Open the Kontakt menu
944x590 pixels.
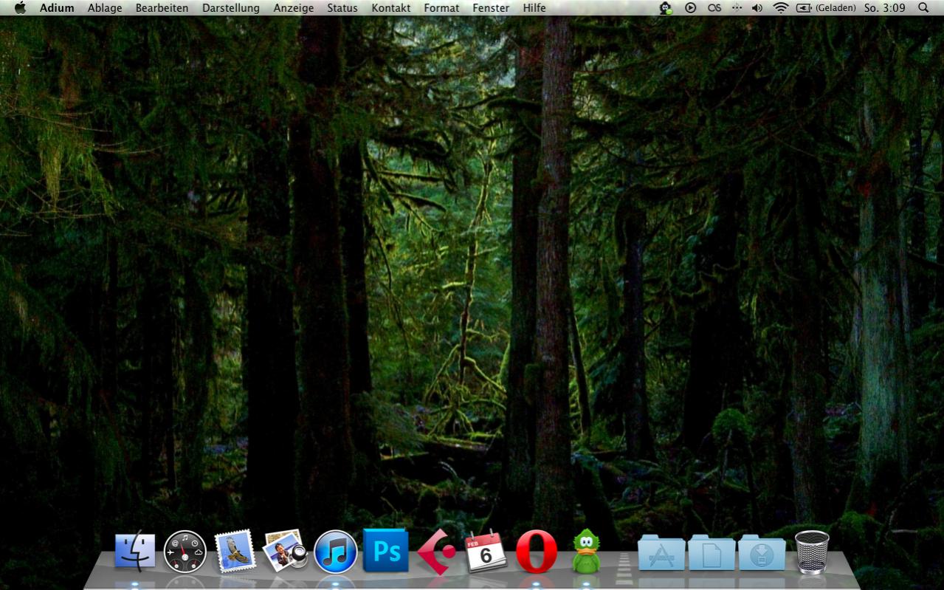click(391, 8)
